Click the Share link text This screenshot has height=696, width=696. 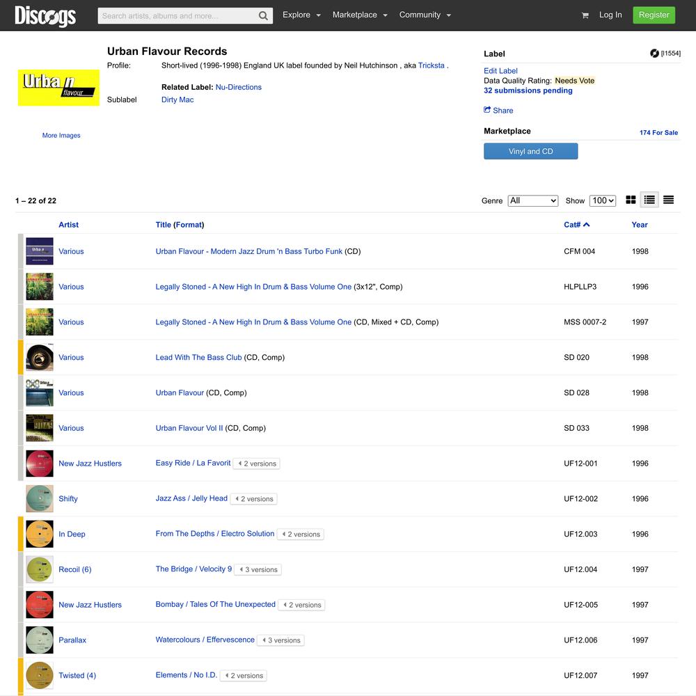point(503,111)
